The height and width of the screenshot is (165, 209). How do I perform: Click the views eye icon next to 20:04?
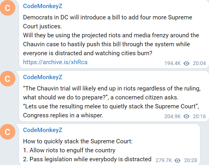pos(187,63)
